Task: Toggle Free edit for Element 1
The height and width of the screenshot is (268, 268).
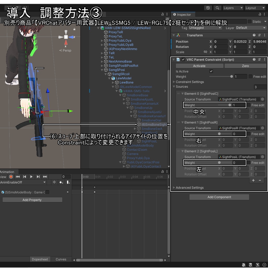Action: point(249,134)
